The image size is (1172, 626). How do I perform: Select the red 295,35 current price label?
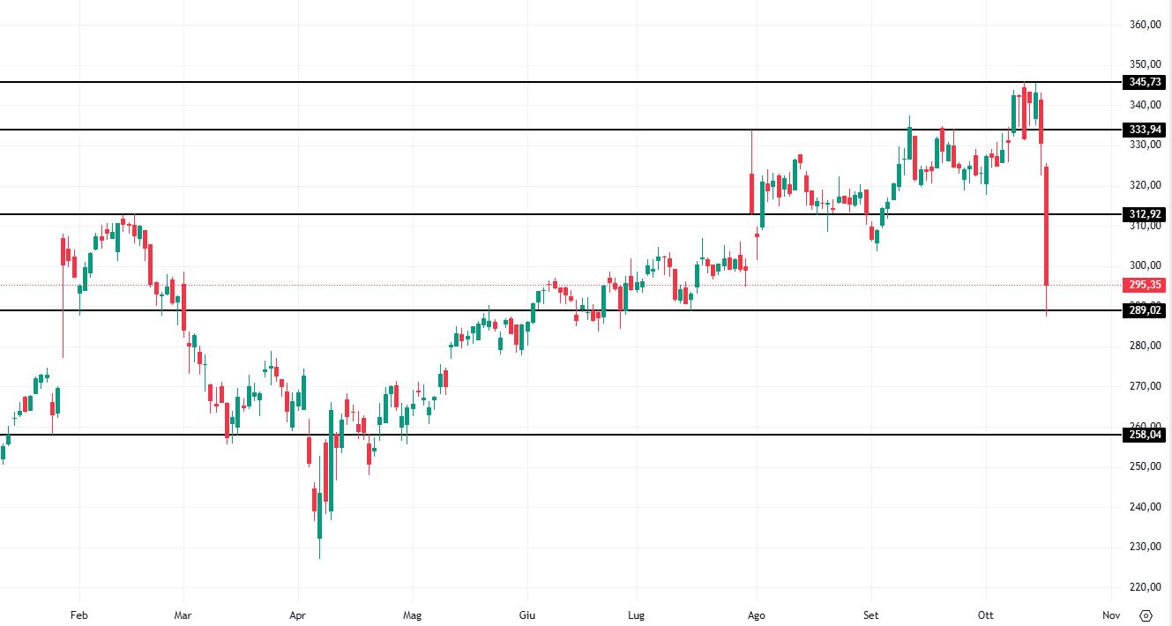point(1146,285)
